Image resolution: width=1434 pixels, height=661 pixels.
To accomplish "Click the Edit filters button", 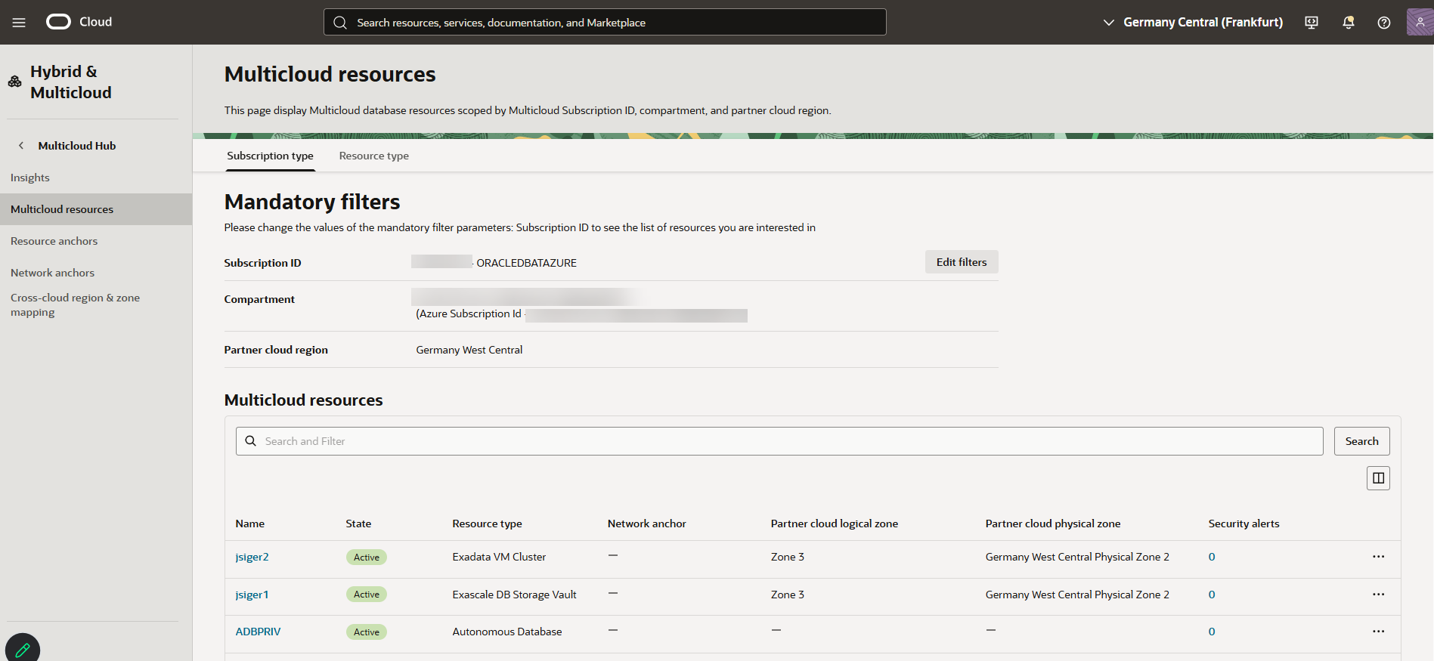I will [962, 262].
